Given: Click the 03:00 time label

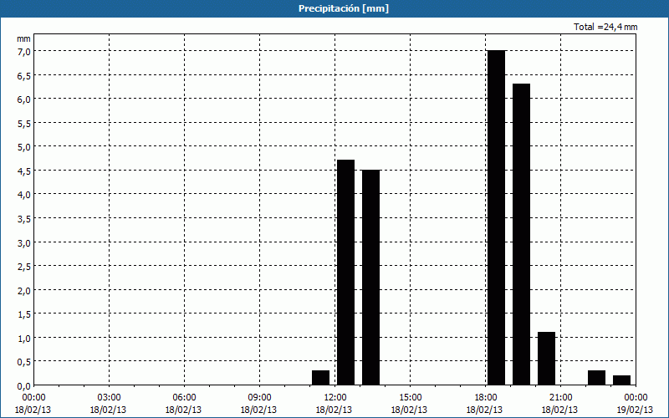Looking at the screenshot, I should (x=109, y=398).
